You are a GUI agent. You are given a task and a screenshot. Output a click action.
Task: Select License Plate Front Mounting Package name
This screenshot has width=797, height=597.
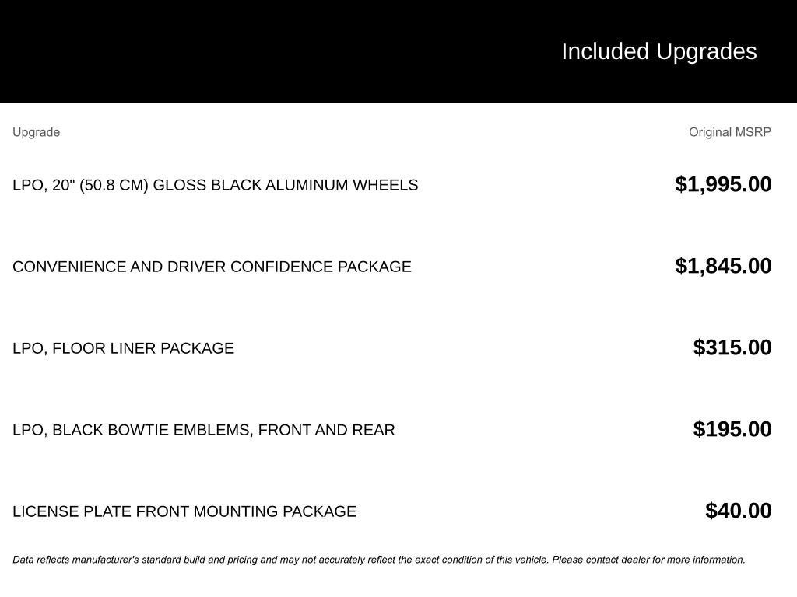pyautogui.click(x=184, y=511)
